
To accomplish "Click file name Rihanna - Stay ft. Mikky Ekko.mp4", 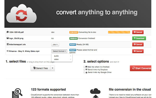I will 24,51.
